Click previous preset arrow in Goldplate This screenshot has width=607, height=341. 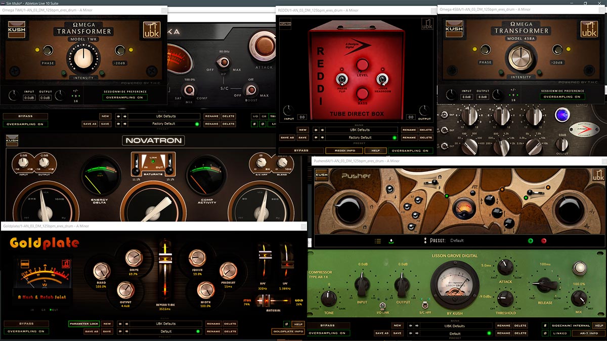(x=119, y=331)
